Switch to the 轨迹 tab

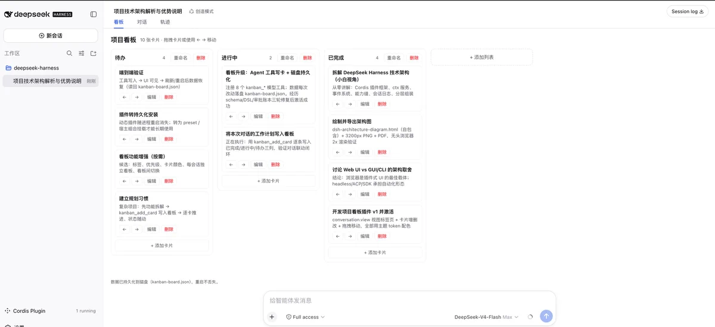point(165,22)
